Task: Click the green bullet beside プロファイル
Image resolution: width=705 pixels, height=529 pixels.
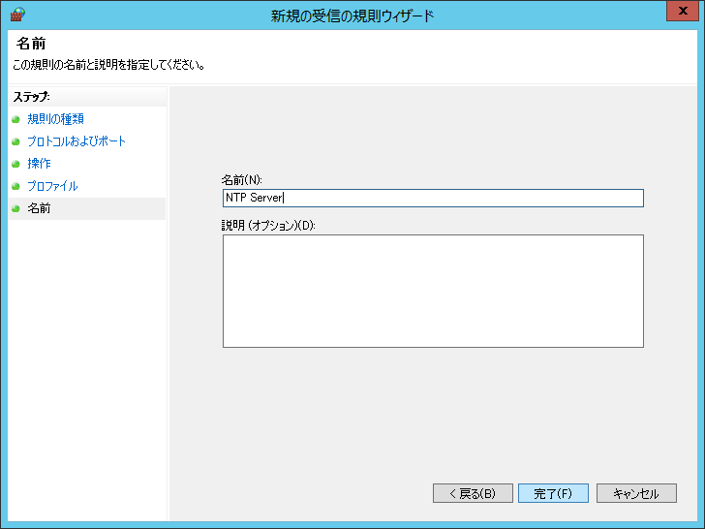Action: click(x=15, y=186)
